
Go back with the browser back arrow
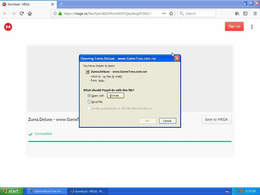click(5, 14)
